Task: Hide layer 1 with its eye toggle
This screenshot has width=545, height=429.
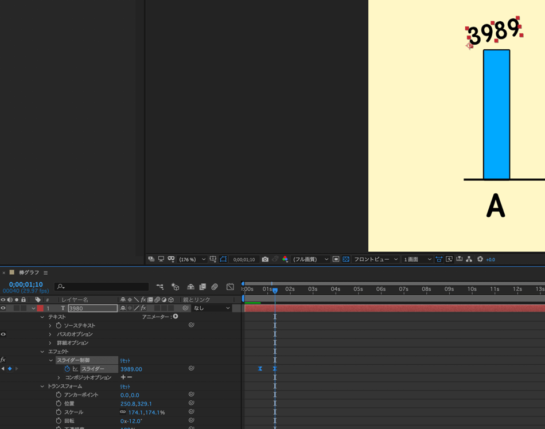Action: pos(3,308)
